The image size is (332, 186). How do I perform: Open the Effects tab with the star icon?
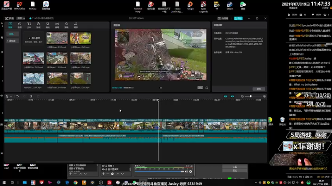pos(48,25)
